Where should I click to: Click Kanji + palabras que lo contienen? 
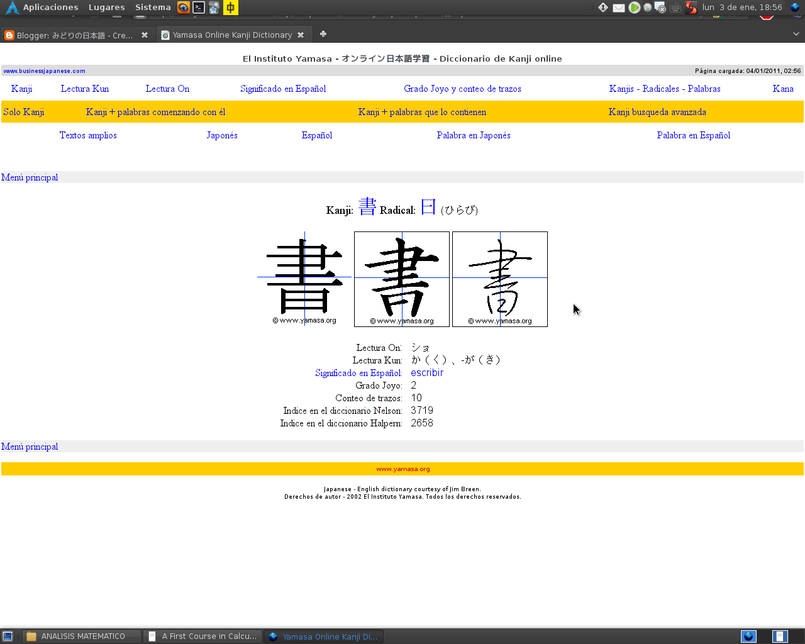pyautogui.click(x=422, y=112)
